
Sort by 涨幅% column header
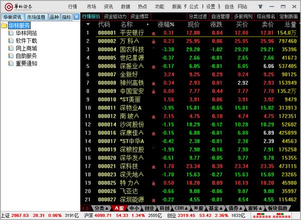166,24
